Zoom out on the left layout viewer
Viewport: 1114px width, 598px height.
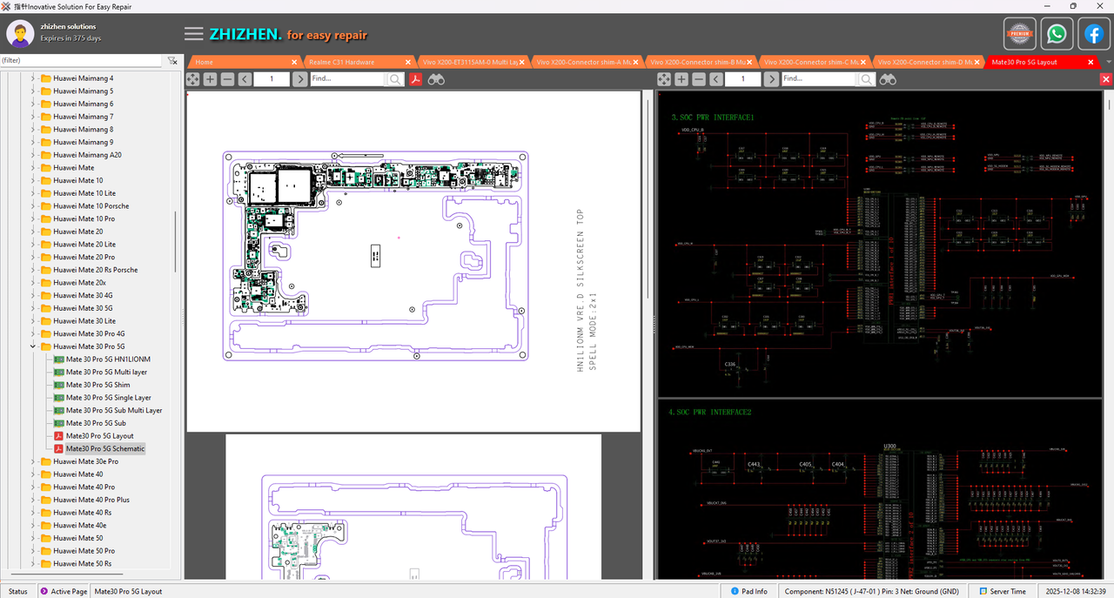[227, 79]
